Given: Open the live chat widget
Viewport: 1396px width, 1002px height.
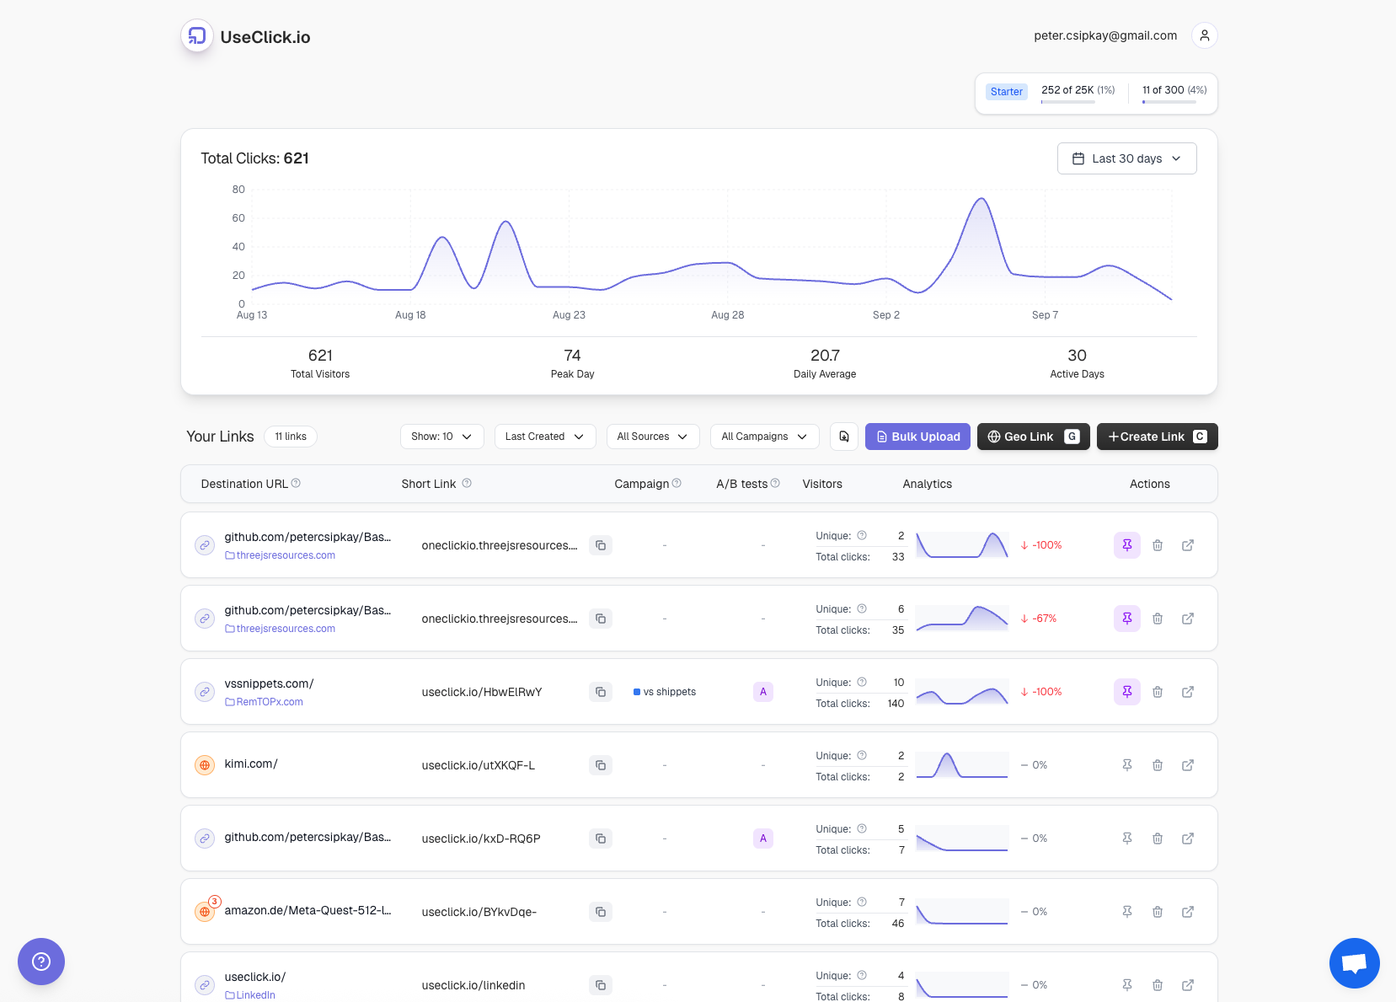Looking at the screenshot, I should coord(1353,962).
